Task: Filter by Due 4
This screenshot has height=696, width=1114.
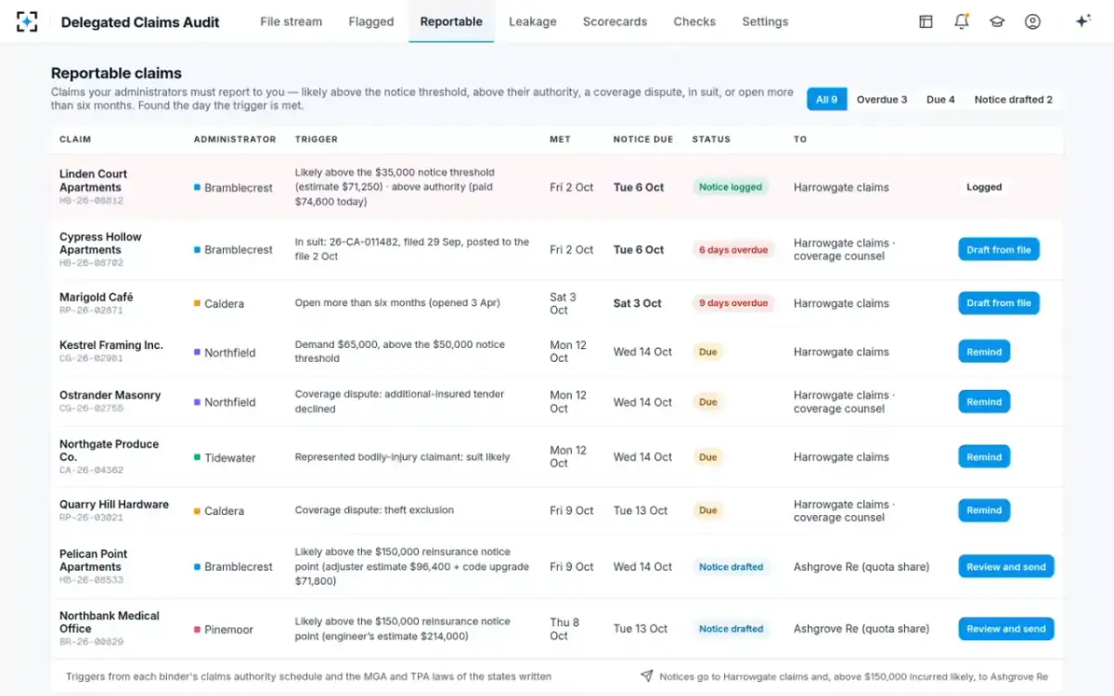Action: click(x=940, y=99)
